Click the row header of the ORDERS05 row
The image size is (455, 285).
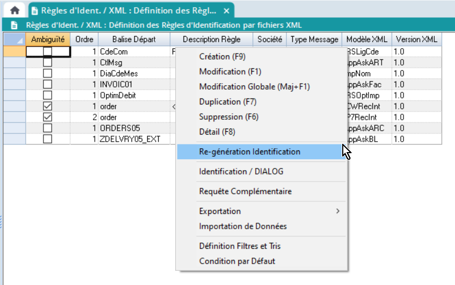coord(14,128)
